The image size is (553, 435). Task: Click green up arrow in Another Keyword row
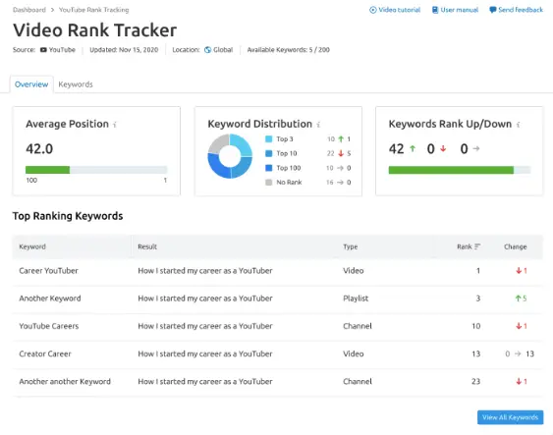(518, 299)
